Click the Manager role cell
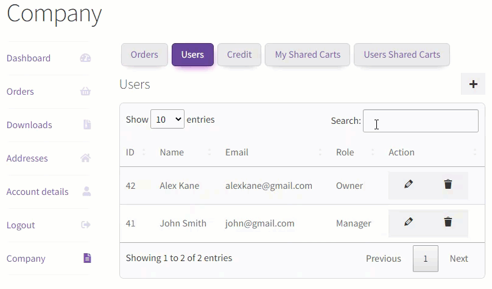 354,223
